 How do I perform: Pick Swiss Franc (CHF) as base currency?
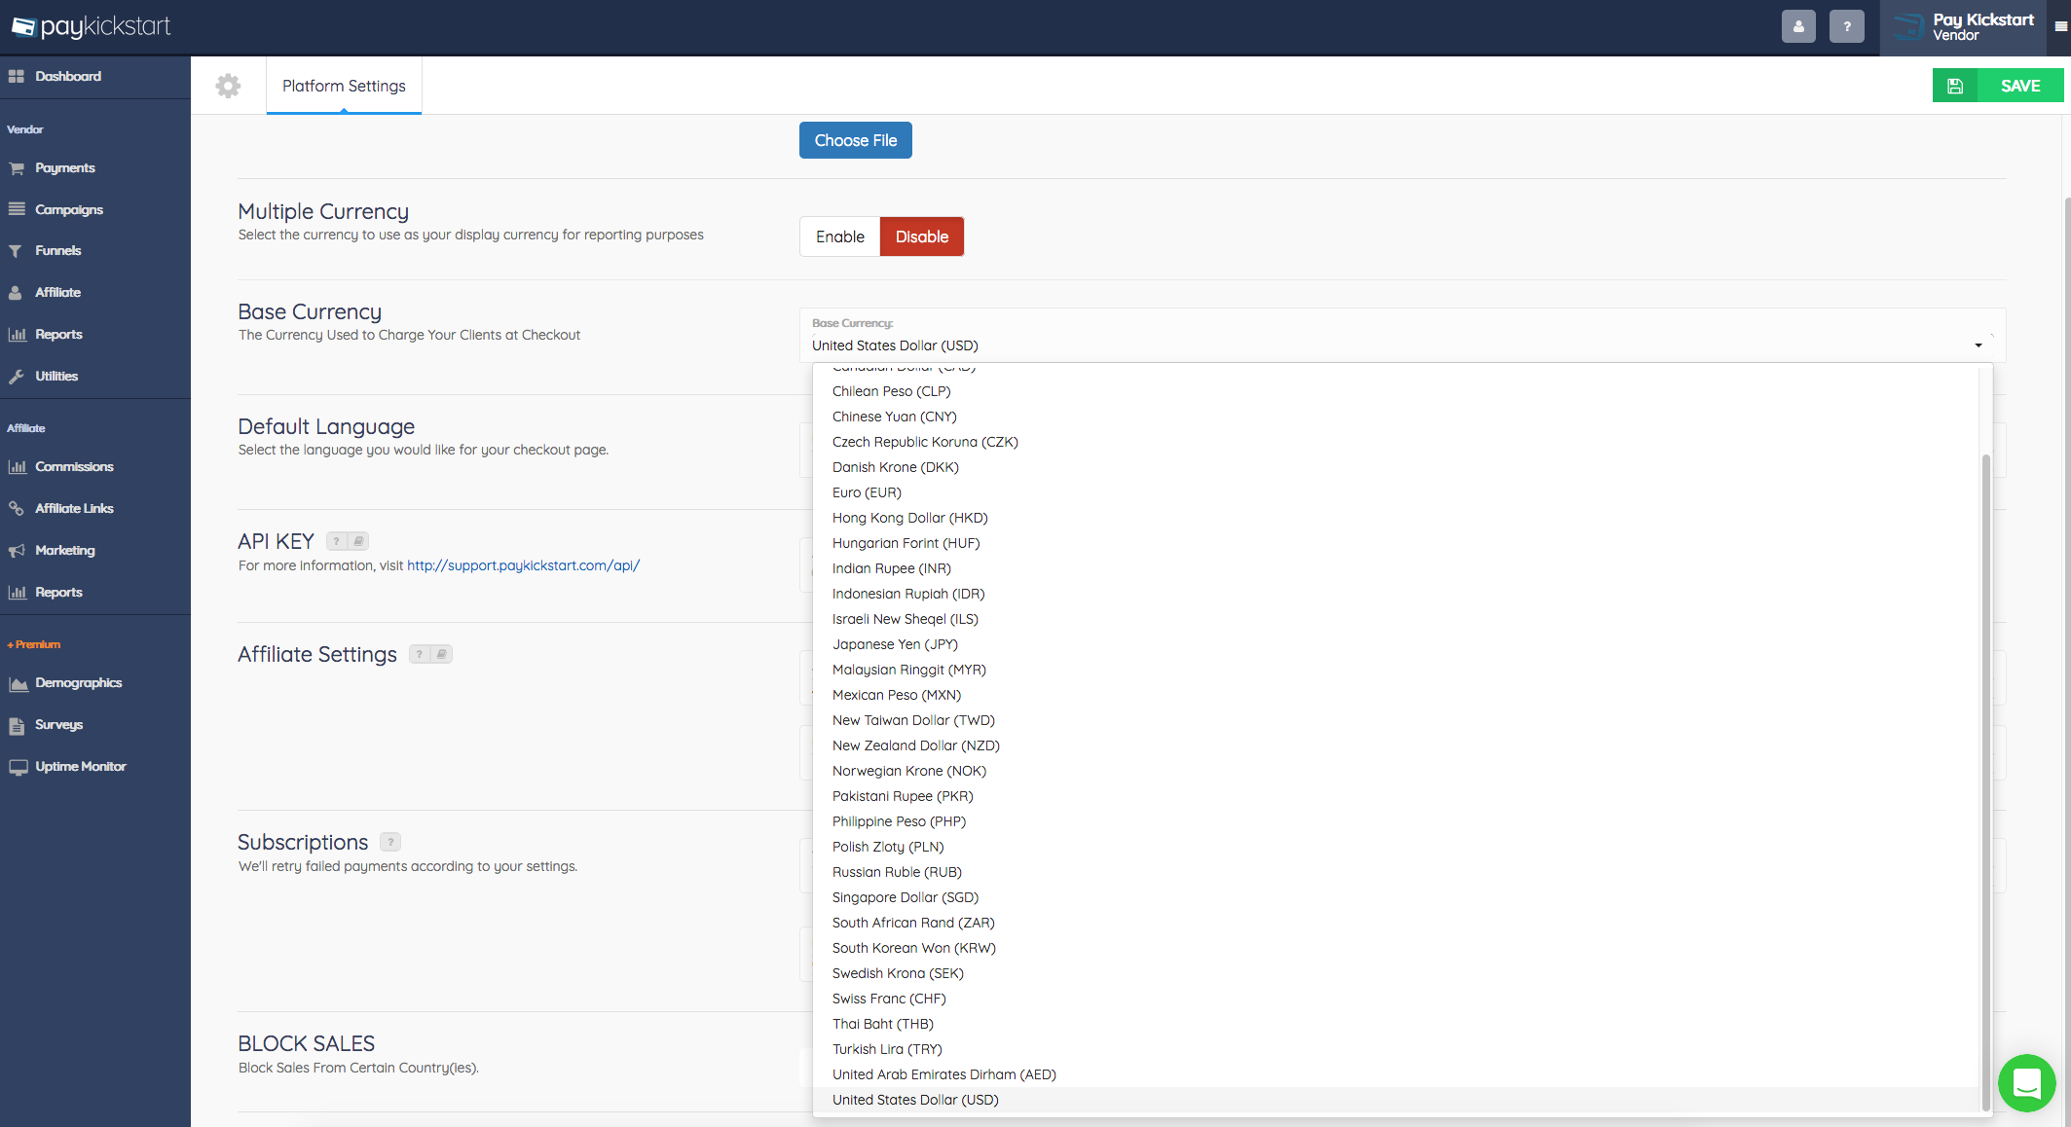889,999
